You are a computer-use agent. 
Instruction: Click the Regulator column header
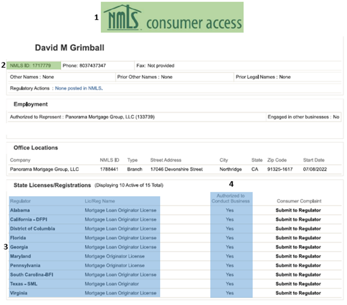(x=20, y=201)
